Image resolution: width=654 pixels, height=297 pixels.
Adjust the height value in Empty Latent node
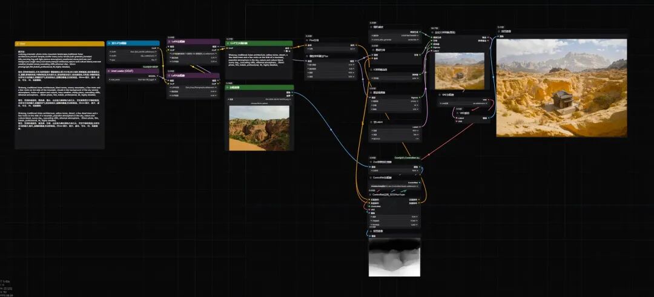tap(395, 134)
